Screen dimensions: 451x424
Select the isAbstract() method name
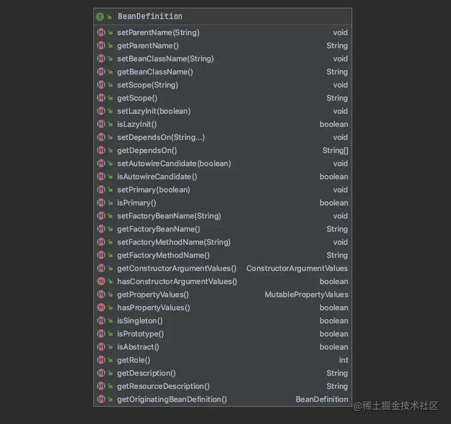(138, 347)
